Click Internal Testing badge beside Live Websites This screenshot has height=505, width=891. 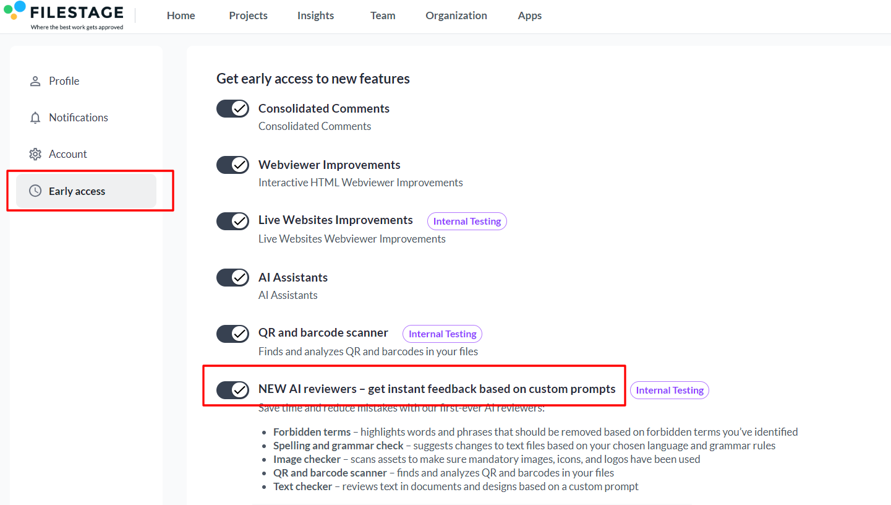(467, 222)
